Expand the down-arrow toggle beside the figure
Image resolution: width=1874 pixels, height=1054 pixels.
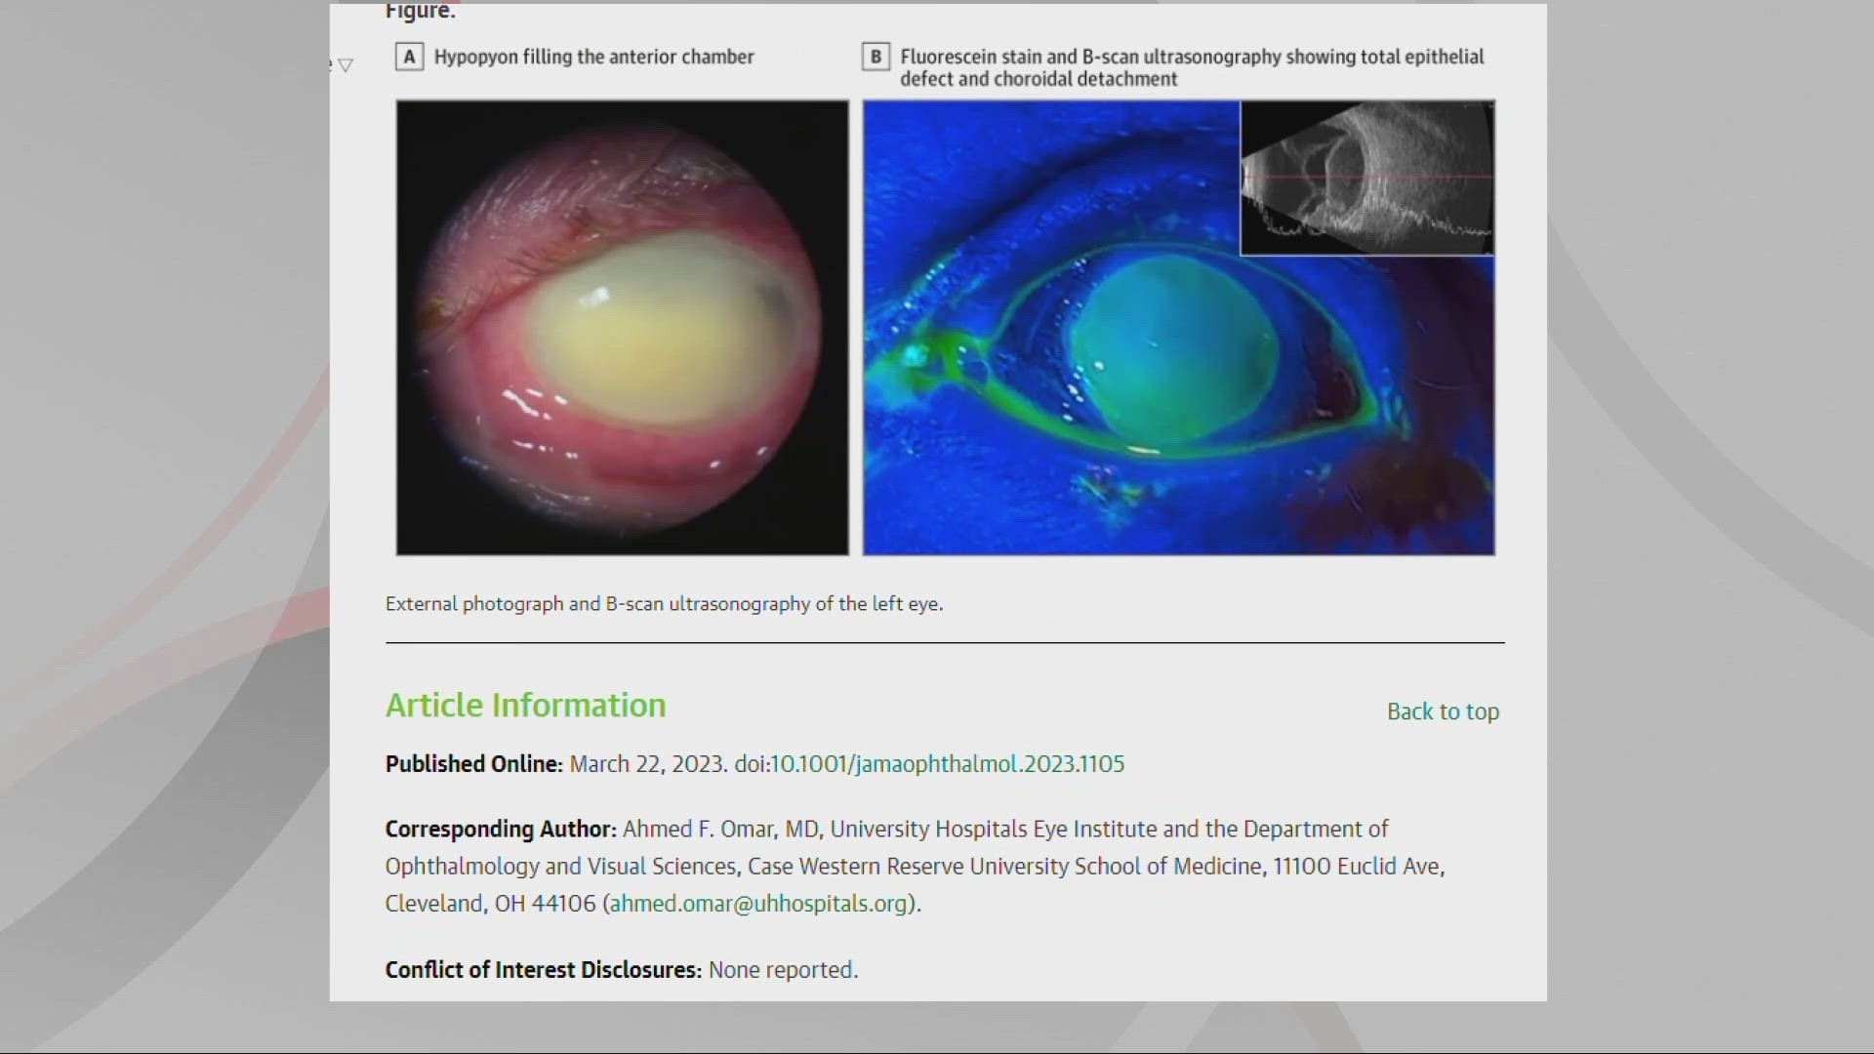(x=345, y=65)
